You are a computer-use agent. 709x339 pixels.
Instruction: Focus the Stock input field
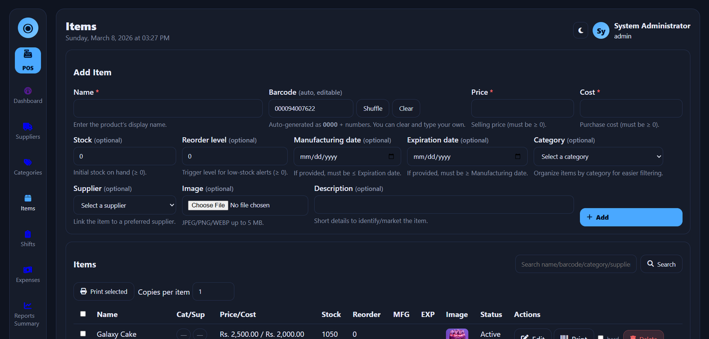(125, 157)
